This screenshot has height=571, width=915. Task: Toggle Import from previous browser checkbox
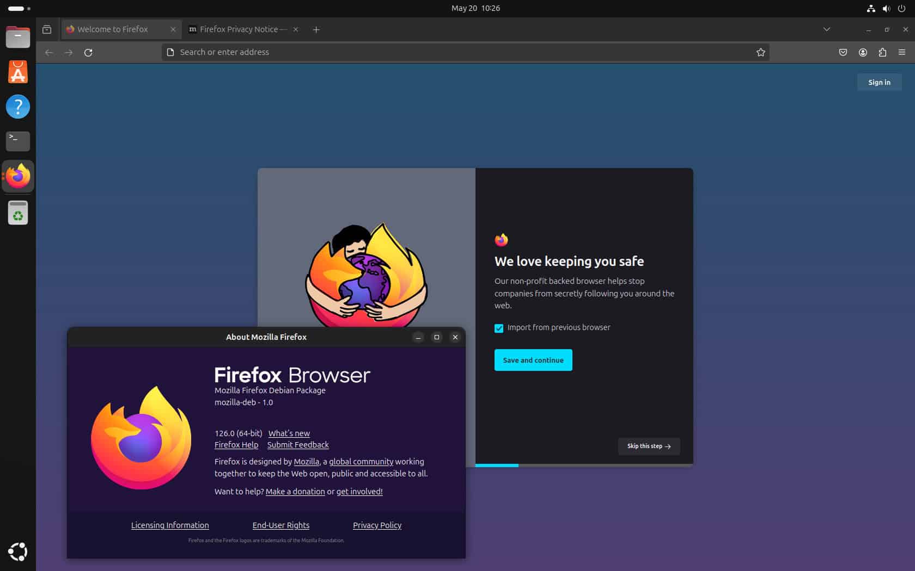pyautogui.click(x=499, y=328)
